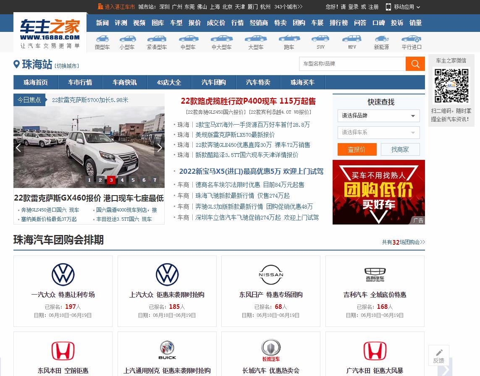The width and height of the screenshot is (480, 376).
Task: Click the 一汽大众 Volkswagen logo
Action: pyautogui.click(x=63, y=274)
